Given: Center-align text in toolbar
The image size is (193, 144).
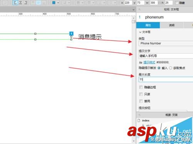Looking at the screenshot, I should tap(20, 3).
